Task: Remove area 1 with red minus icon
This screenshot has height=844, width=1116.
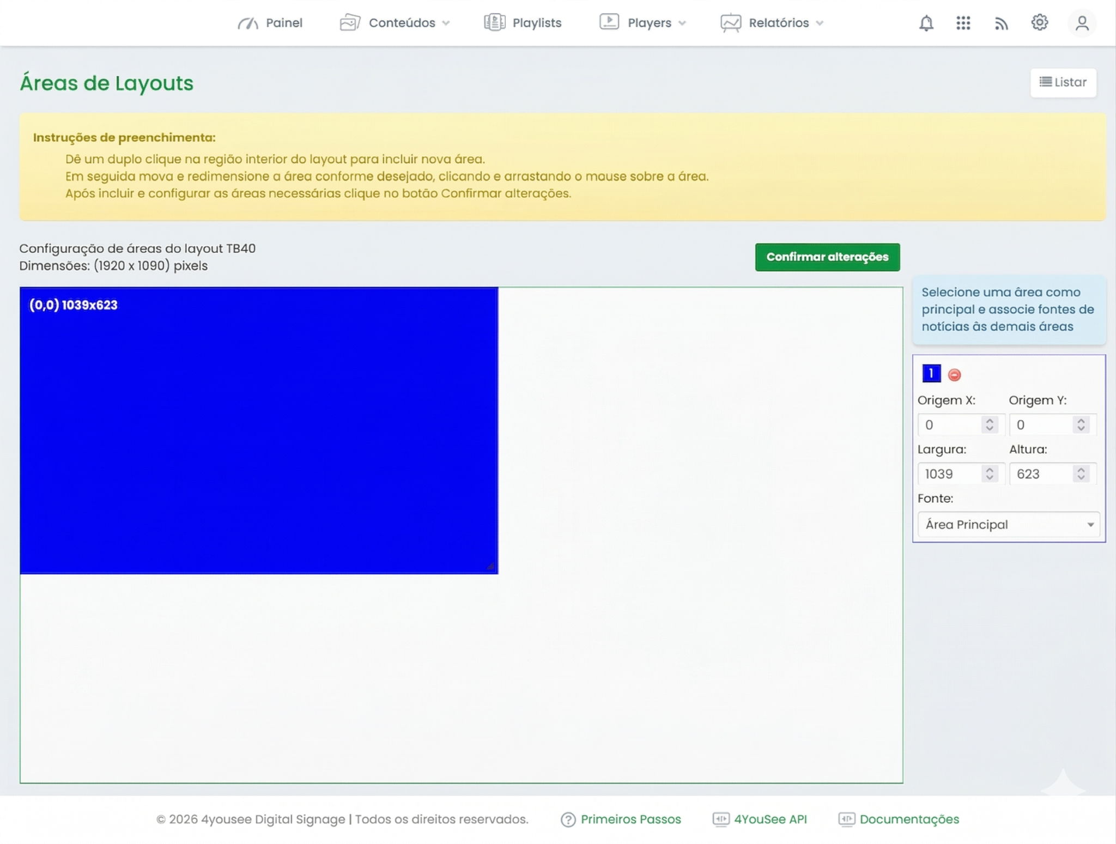Action: [x=954, y=375]
